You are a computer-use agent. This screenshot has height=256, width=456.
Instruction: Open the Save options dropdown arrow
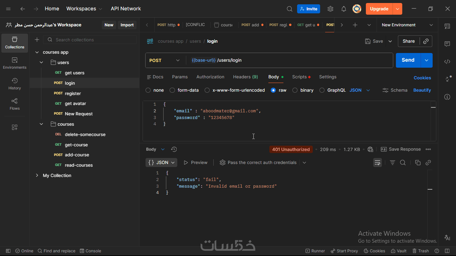point(390,41)
